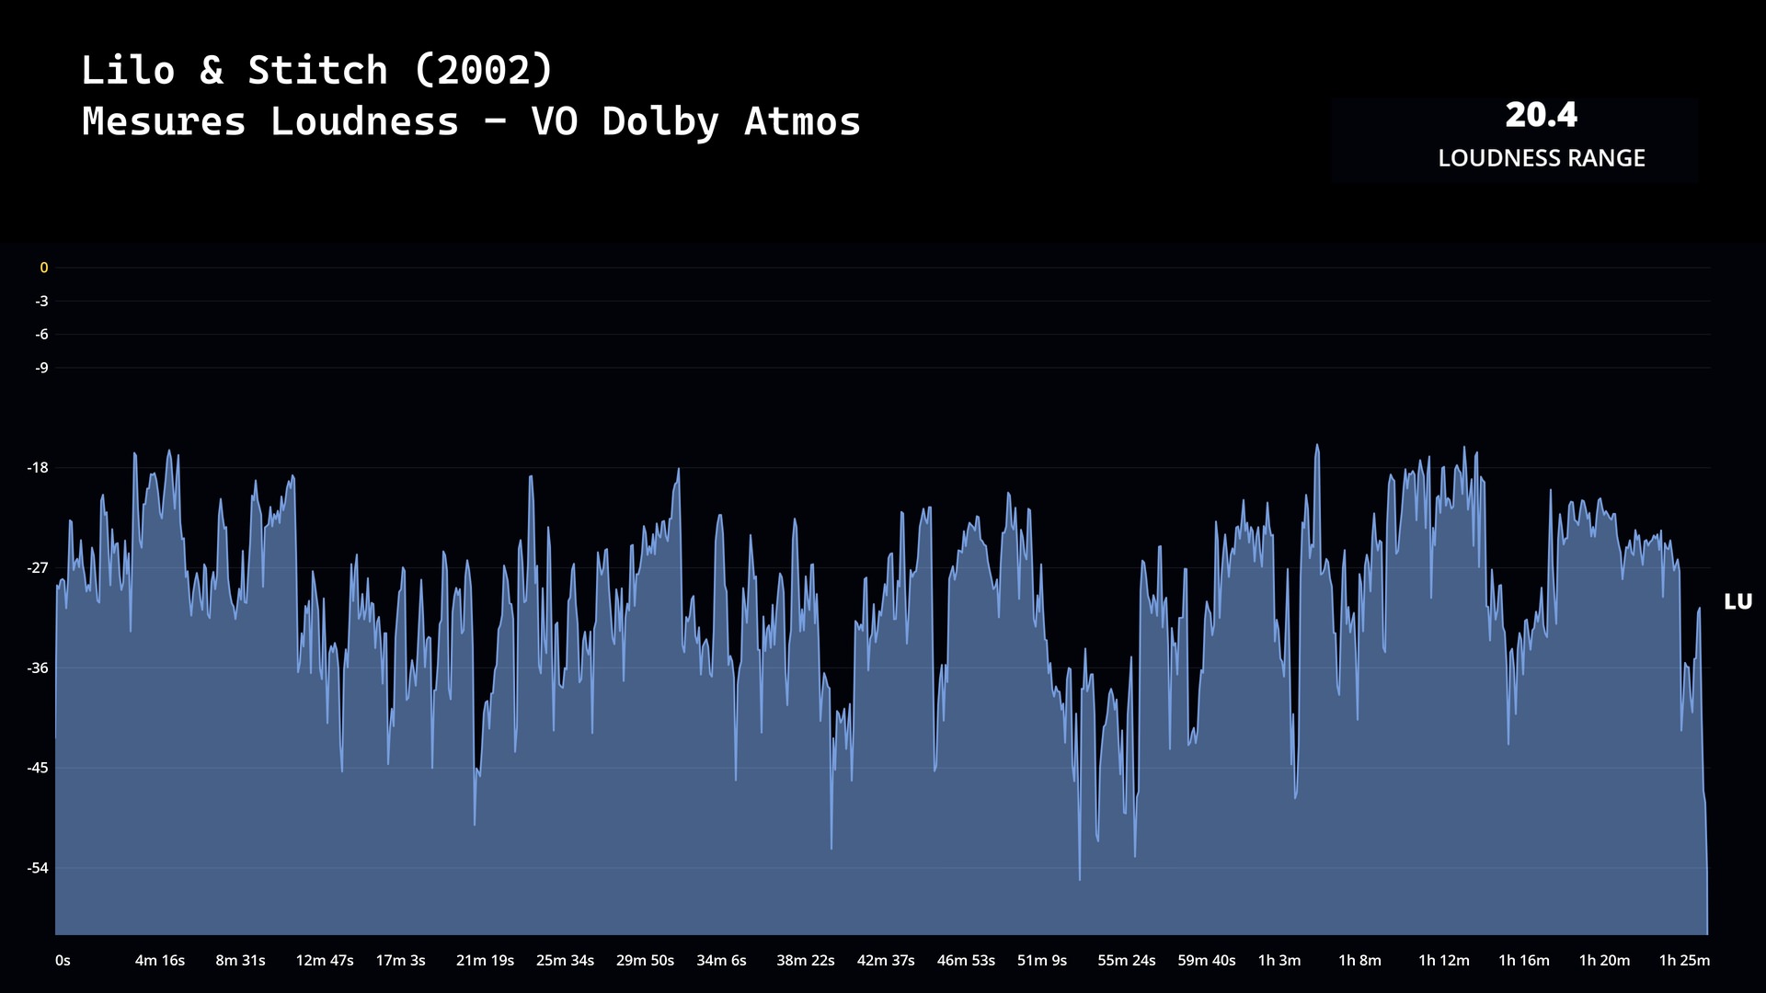Click the '55m 24s' time label
Image resolution: width=1766 pixels, height=993 pixels.
1127,961
